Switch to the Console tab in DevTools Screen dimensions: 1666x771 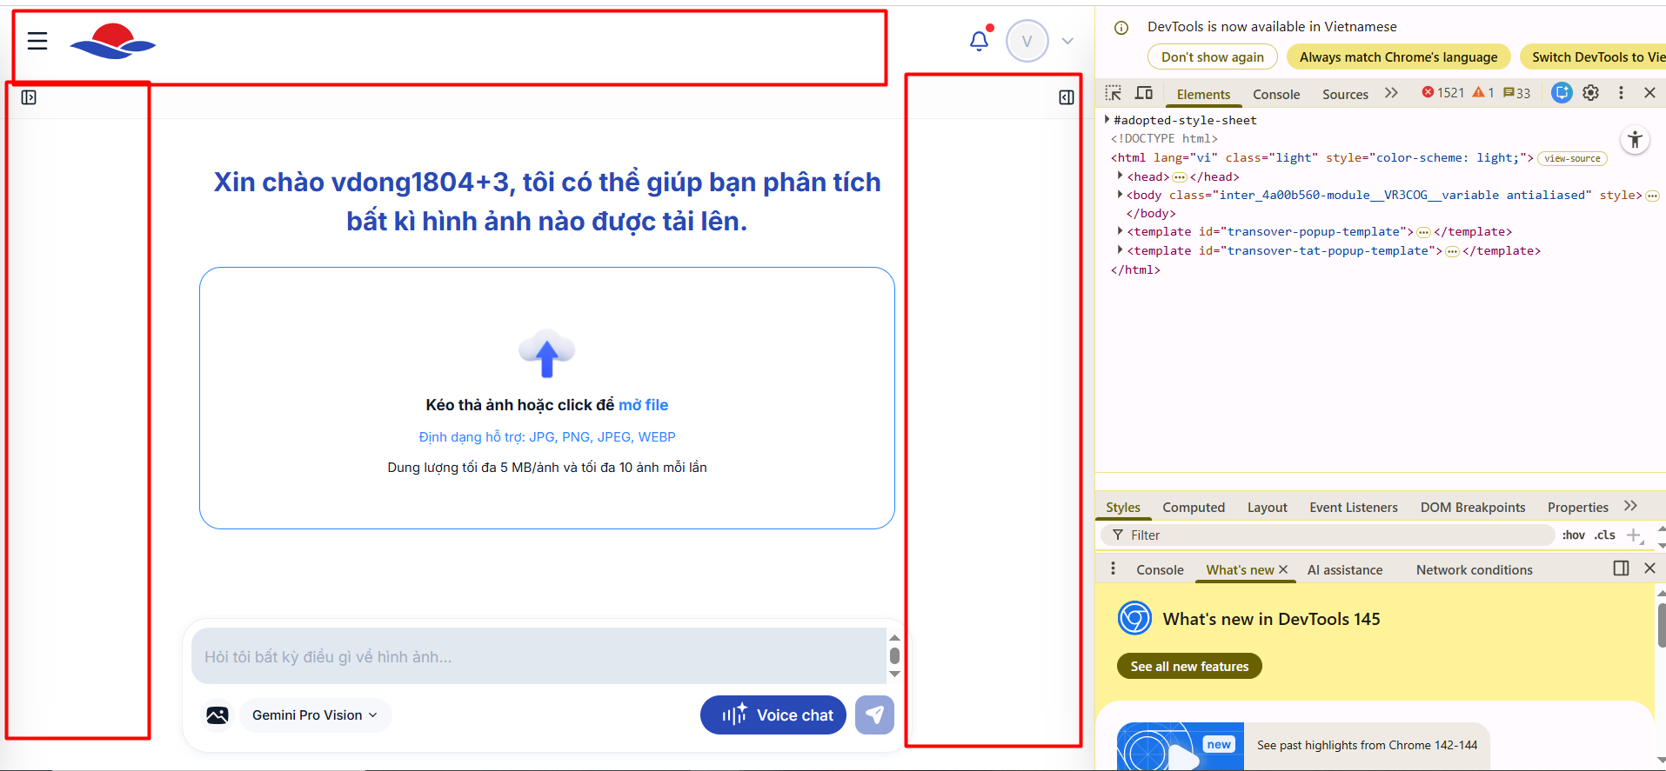(1275, 94)
